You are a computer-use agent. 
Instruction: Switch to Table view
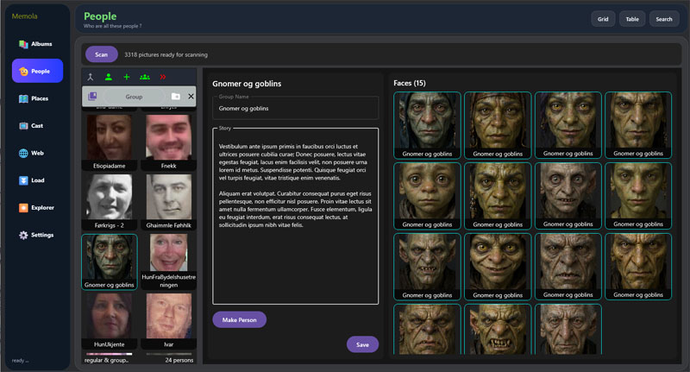coord(632,19)
